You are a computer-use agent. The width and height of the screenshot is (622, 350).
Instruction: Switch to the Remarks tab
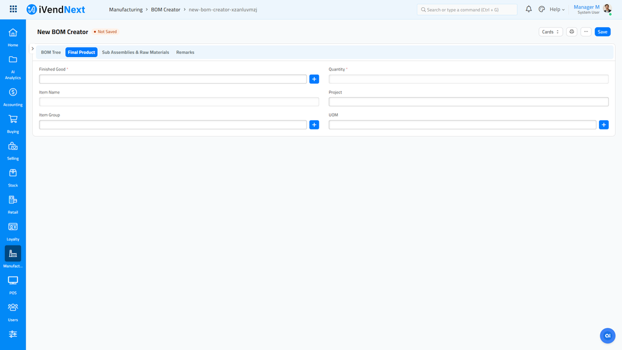(185, 52)
